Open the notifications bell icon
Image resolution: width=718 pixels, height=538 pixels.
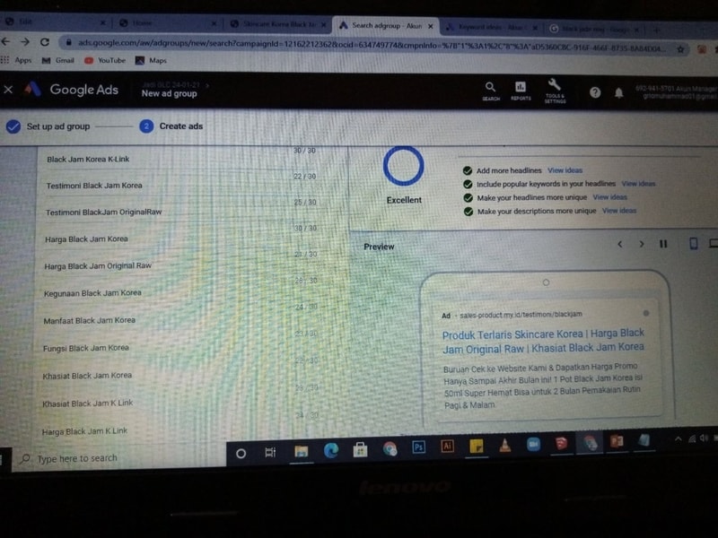[618, 92]
